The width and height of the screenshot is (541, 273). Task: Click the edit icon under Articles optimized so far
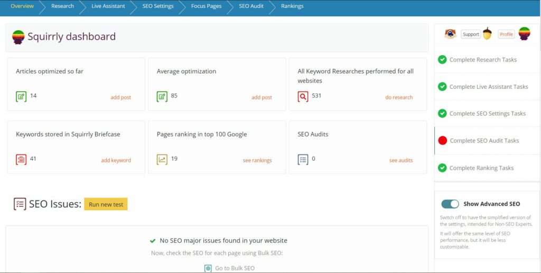coord(21,96)
